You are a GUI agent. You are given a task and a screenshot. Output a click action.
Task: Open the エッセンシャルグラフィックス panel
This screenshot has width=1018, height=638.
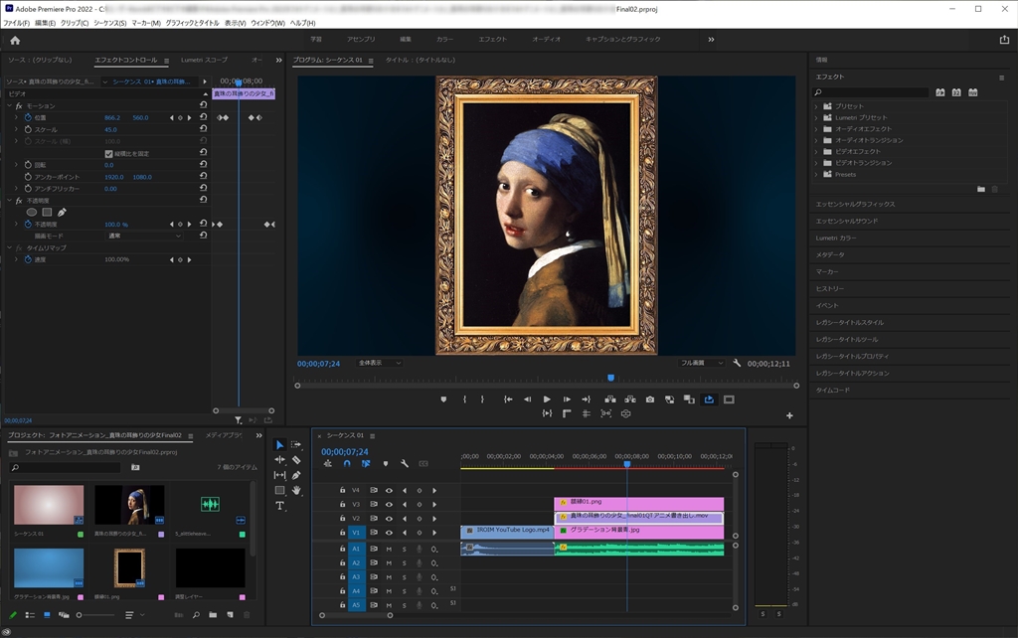tap(855, 204)
